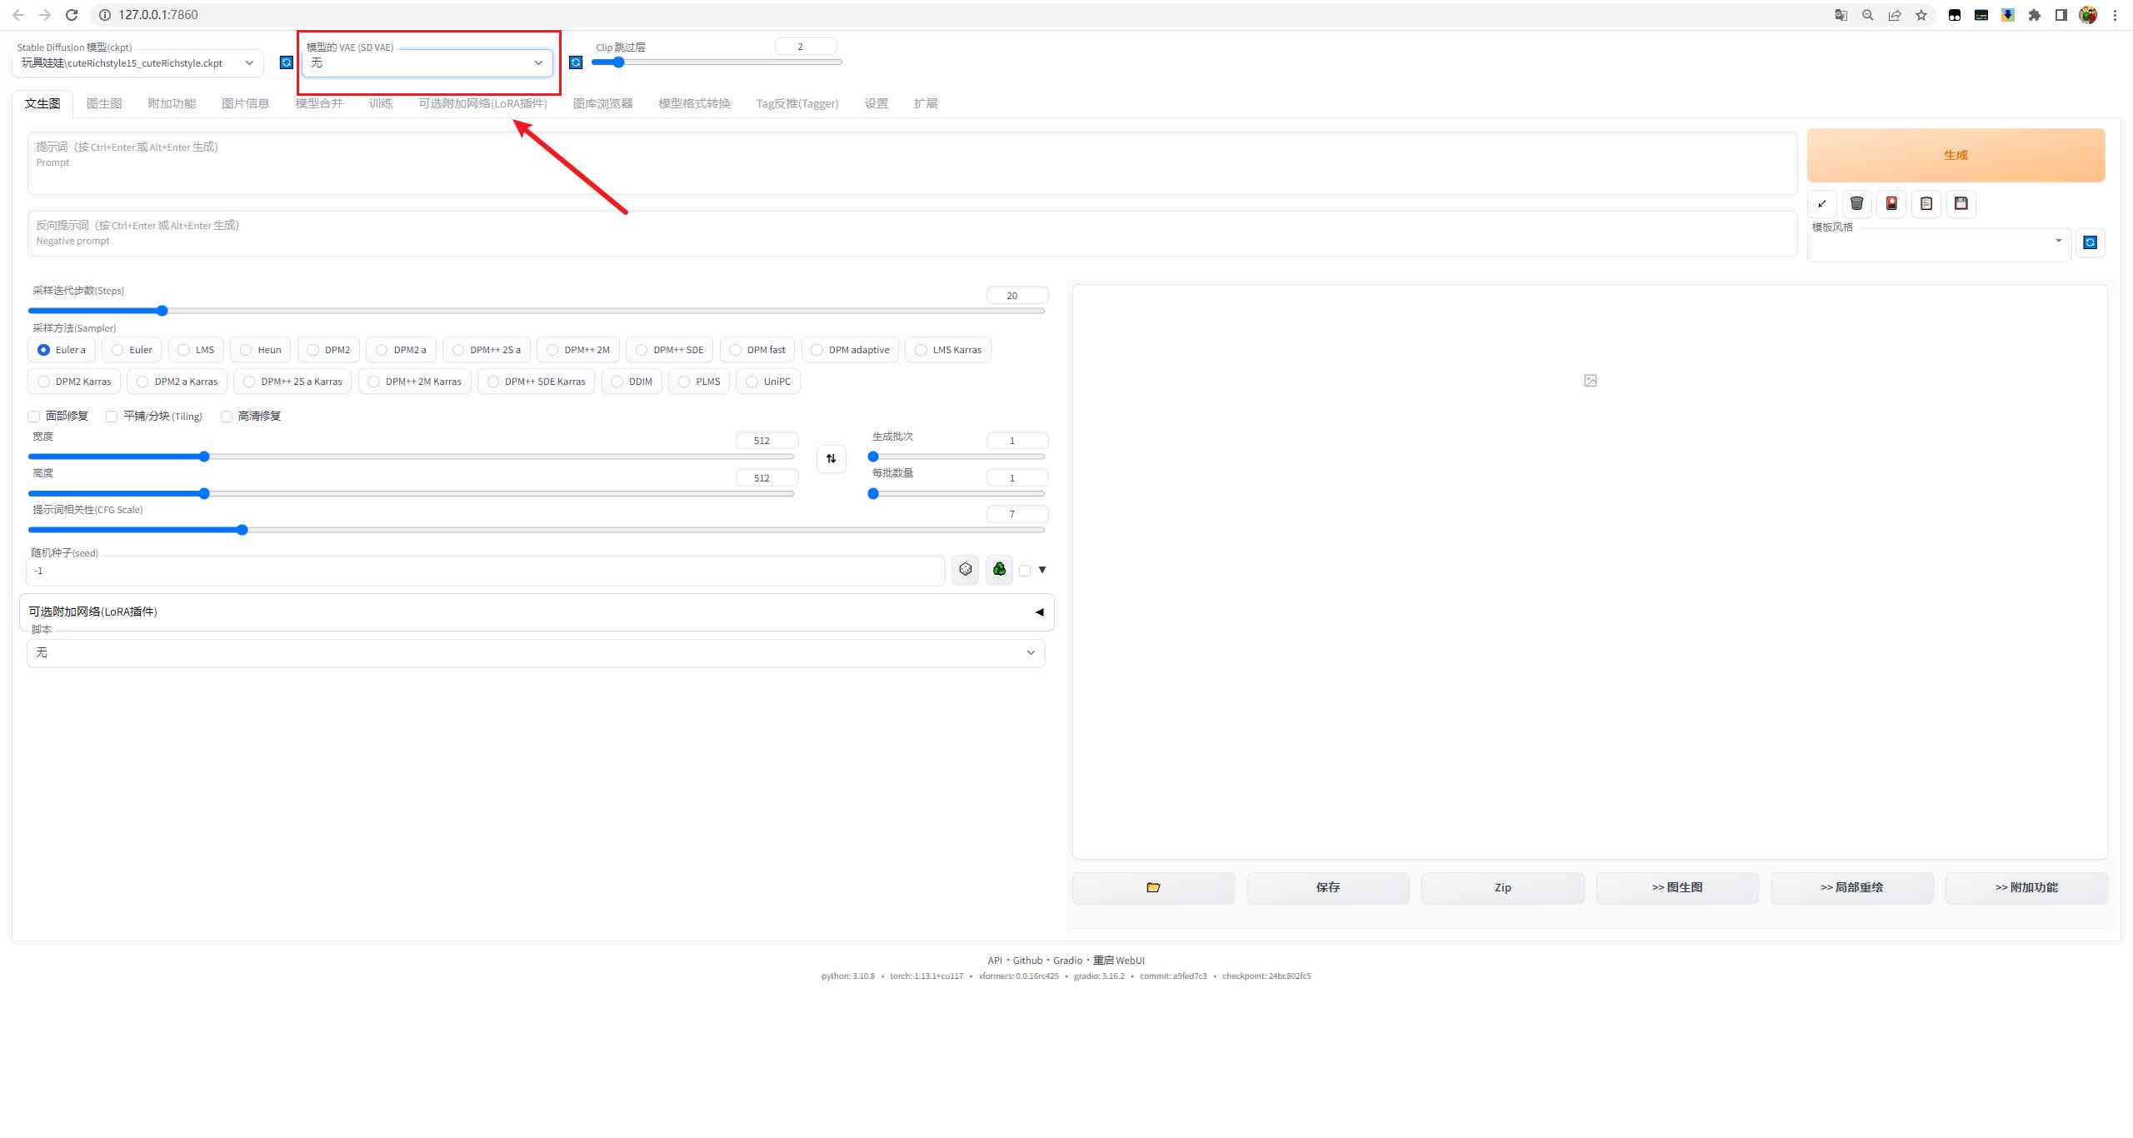The height and width of the screenshot is (1138, 2133).
Task: Click the Zip button
Action: (1503, 888)
